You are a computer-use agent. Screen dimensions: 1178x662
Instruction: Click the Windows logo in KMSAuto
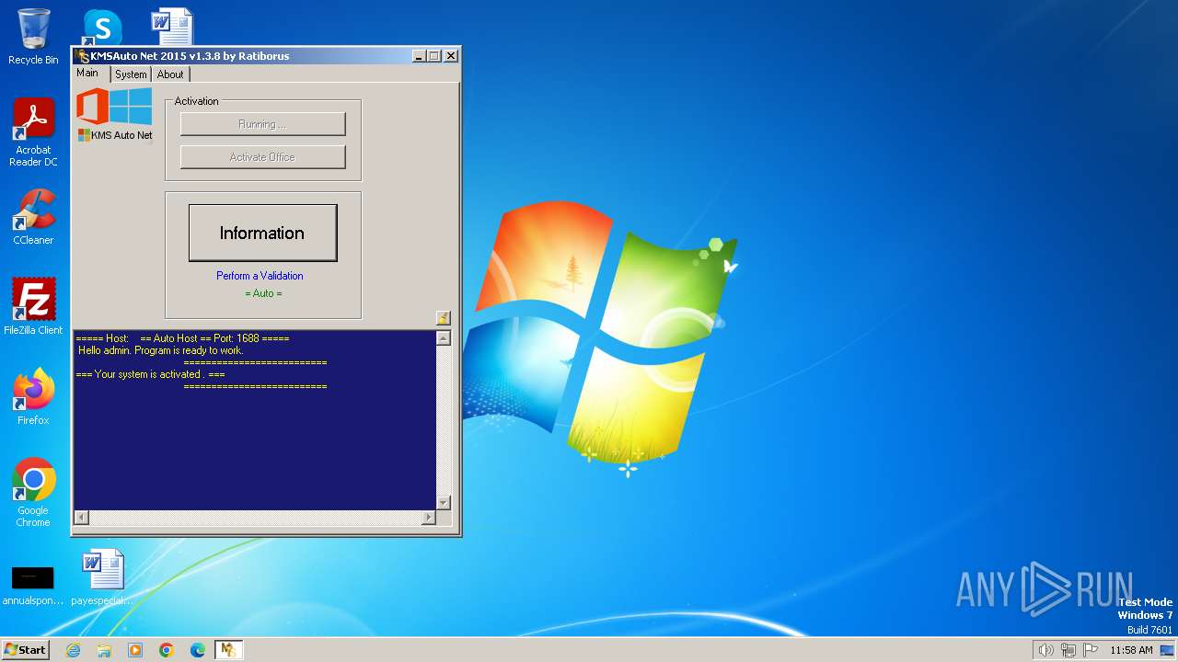pos(131,106)
